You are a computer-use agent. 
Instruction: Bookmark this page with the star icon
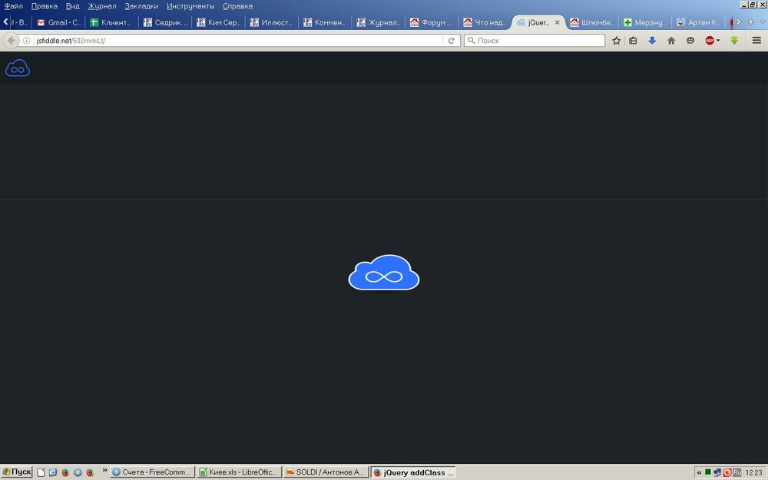click(616, 41)
